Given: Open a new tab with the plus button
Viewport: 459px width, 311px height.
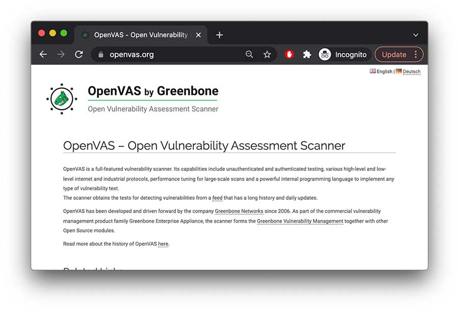Looking at the screenshot, I should coord(219,35).
